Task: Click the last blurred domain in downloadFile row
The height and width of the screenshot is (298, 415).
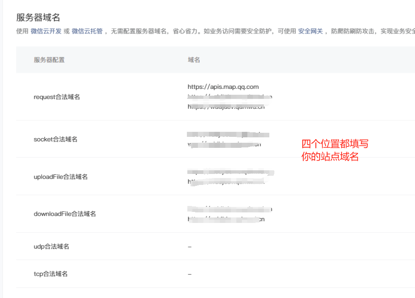Action: (x=226, y=219)
